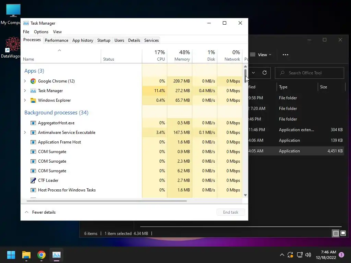Sort processes by the Memory column
351x263 pixels.
(180, 55)
